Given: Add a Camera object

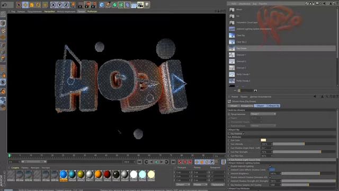Looking at the screenshot, I should click(x=140, y=5).
